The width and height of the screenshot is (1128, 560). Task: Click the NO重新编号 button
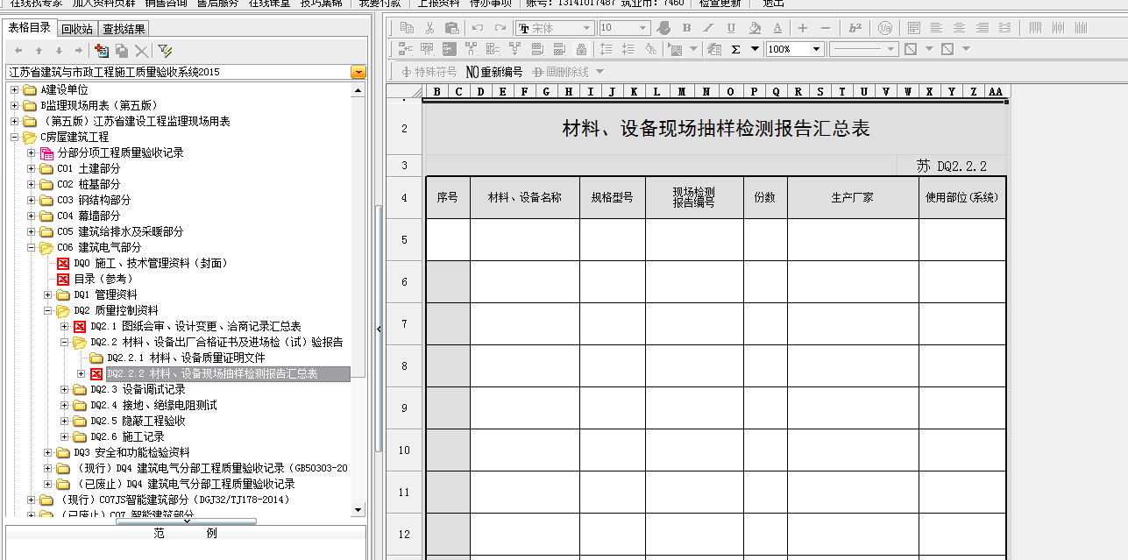click(494, 71)
